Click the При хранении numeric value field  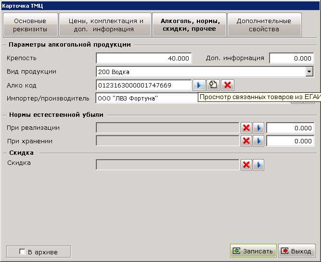pos(290,141)
